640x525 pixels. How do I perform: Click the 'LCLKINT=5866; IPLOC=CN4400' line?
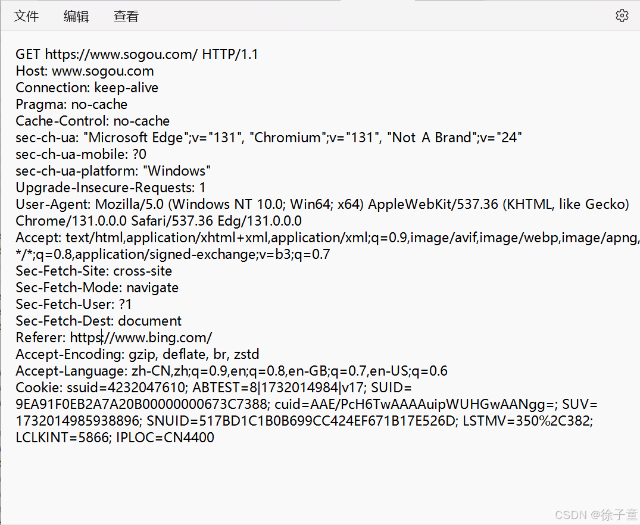[x=115, y=437]
